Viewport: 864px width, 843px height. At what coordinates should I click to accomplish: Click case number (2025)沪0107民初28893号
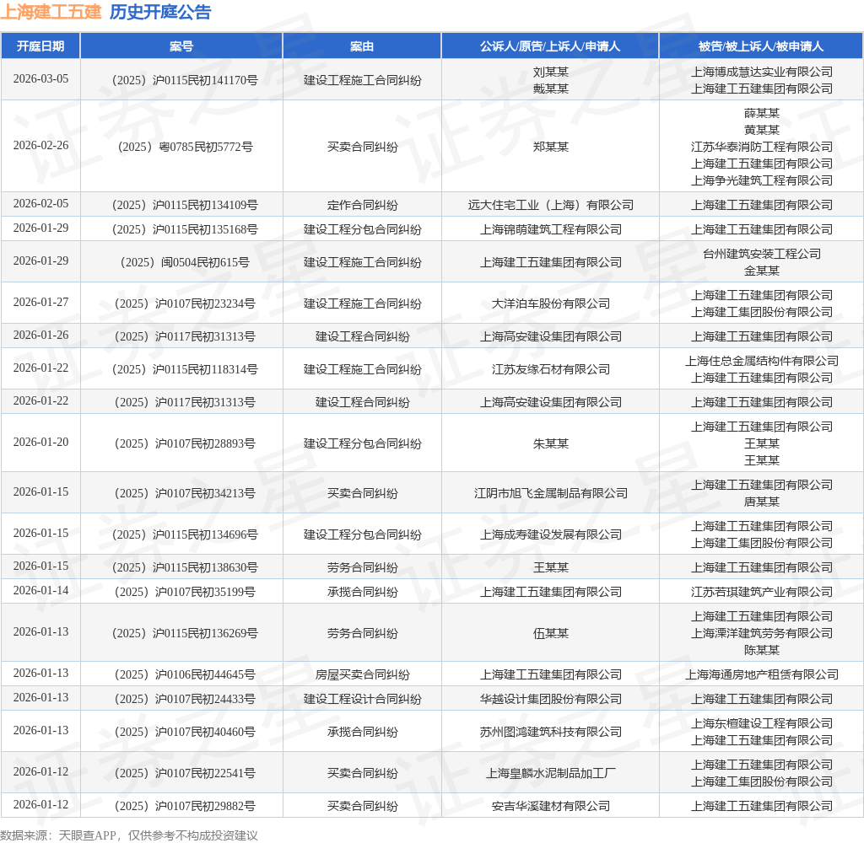(185, 443)
